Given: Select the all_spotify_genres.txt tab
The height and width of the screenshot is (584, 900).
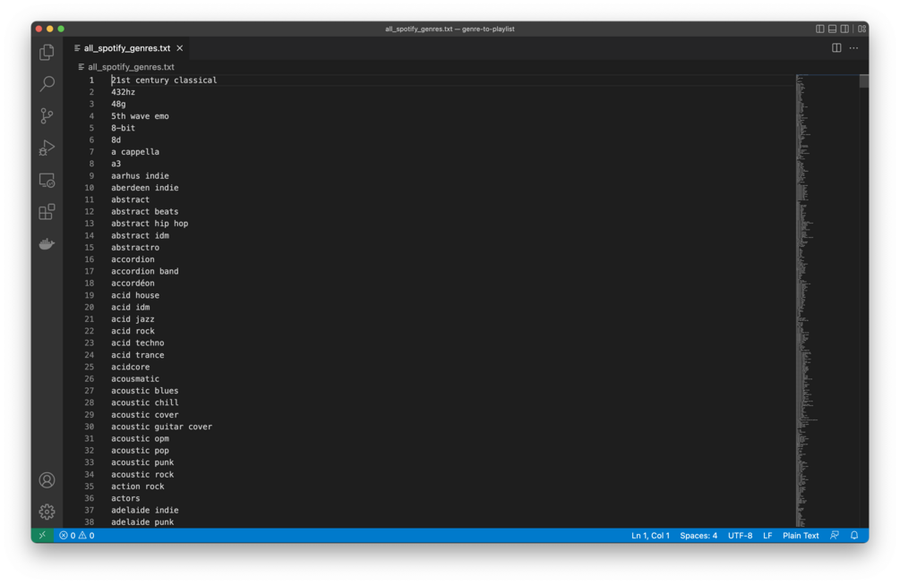Looking at the screenshot, I should pyautogui.click(x=127, y=48).
